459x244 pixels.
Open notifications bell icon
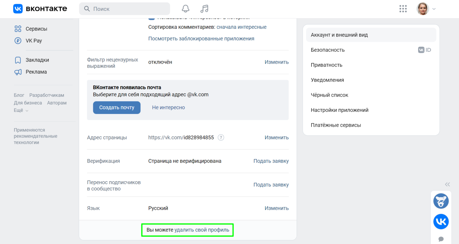click(186, 9)
